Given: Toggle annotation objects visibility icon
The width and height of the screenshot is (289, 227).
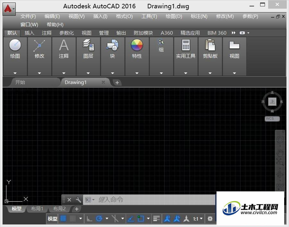Looking at the screenshot, I should (x=167, y=219).
